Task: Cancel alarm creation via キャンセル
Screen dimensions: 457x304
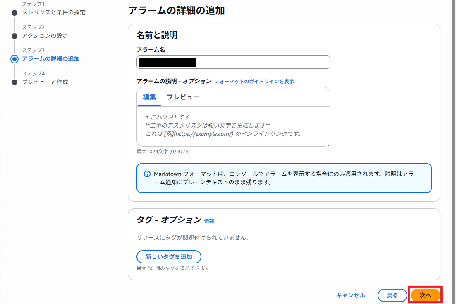Action: point(350,295)
